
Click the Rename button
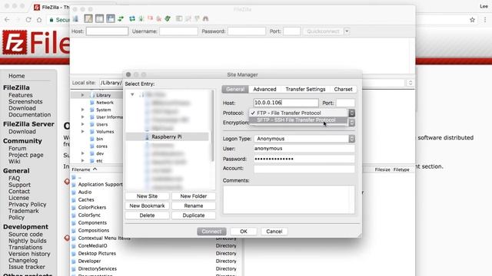193,206
